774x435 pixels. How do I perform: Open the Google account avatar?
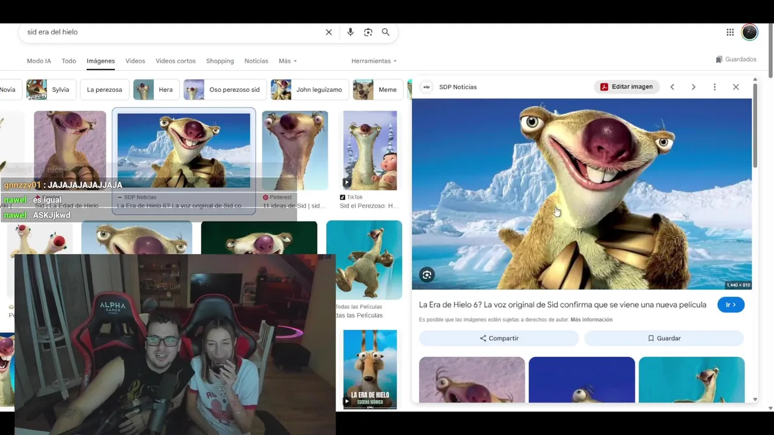click(750, 32)
